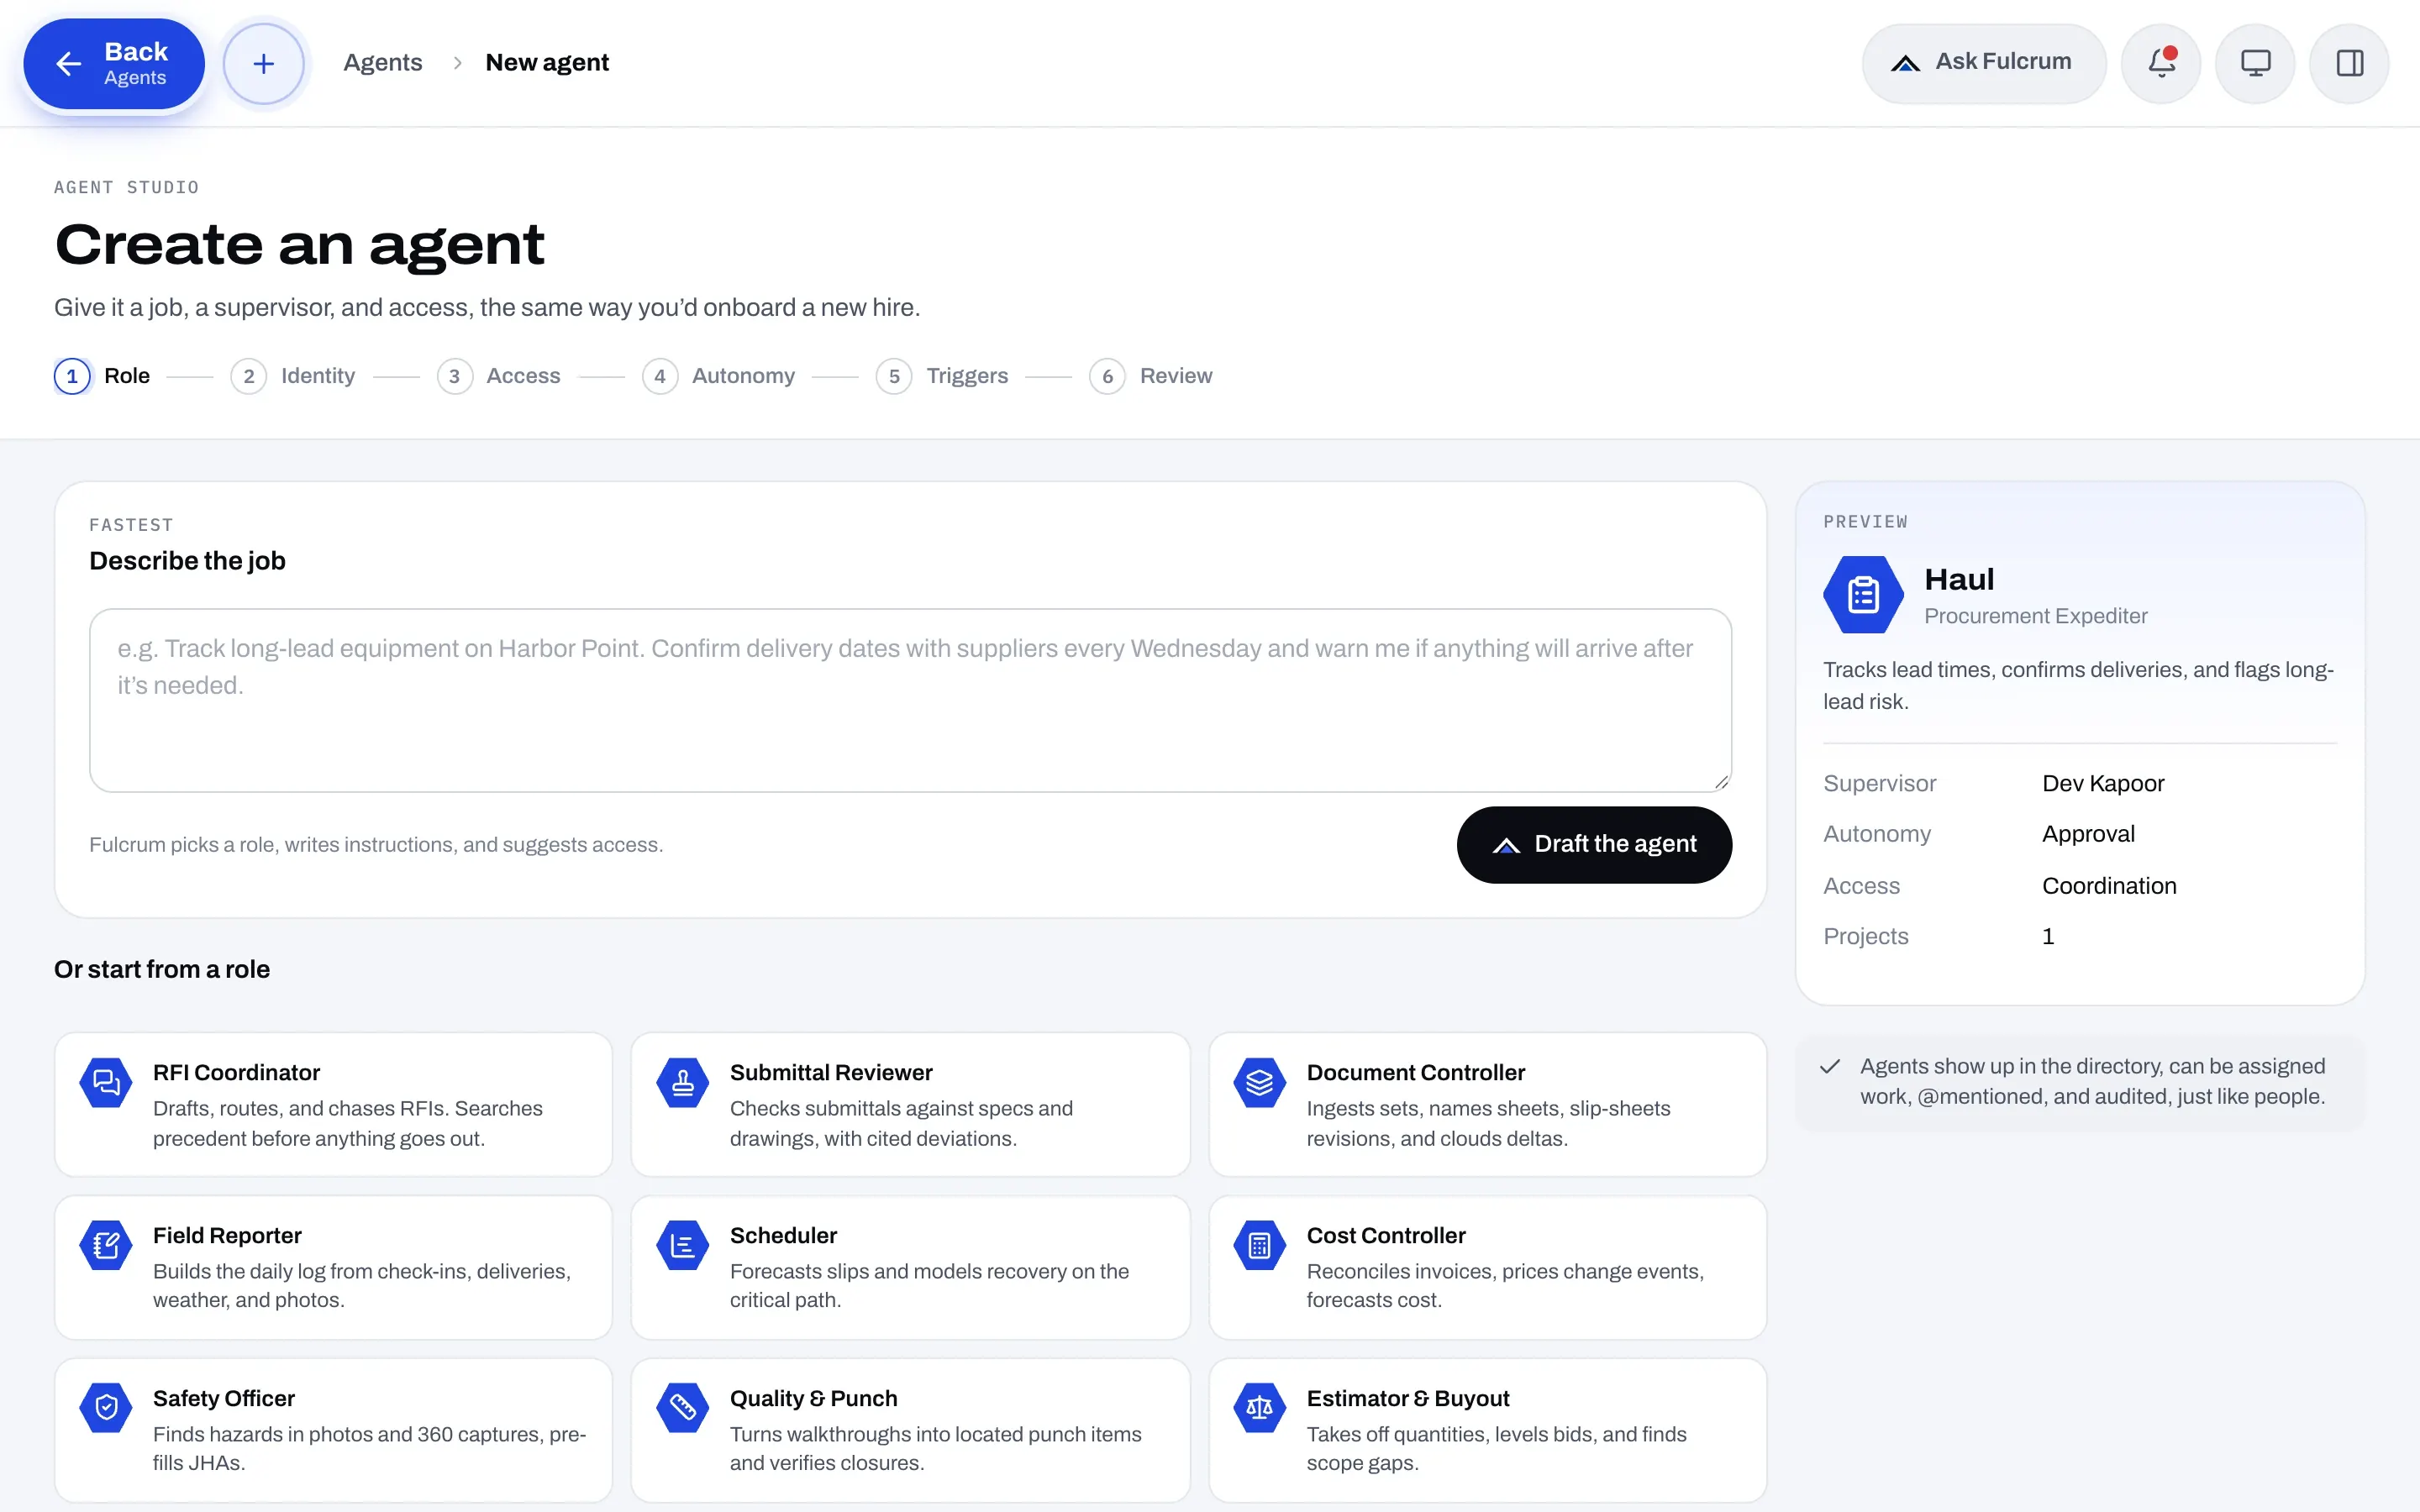Click the Document Controller layers icon
Viewport: 2420px width, 1512px height.
point(1260,1082)
